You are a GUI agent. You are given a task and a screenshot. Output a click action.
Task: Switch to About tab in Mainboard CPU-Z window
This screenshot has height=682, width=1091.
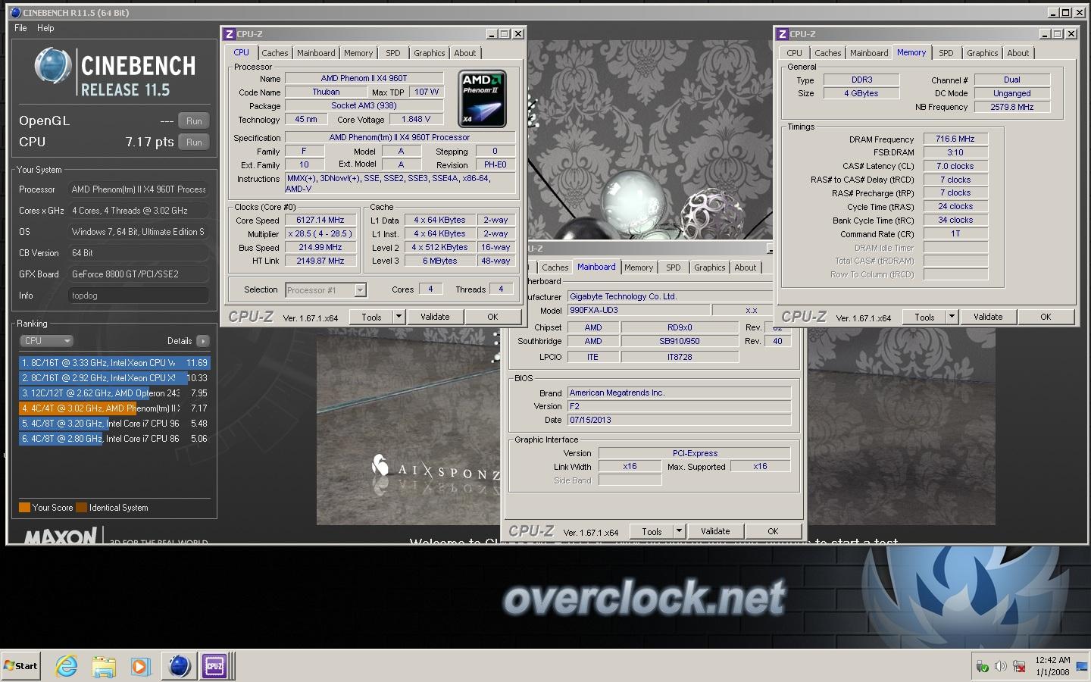[x=746, y=267]
